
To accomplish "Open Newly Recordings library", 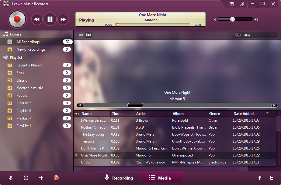I will click(x=36, y=49).
